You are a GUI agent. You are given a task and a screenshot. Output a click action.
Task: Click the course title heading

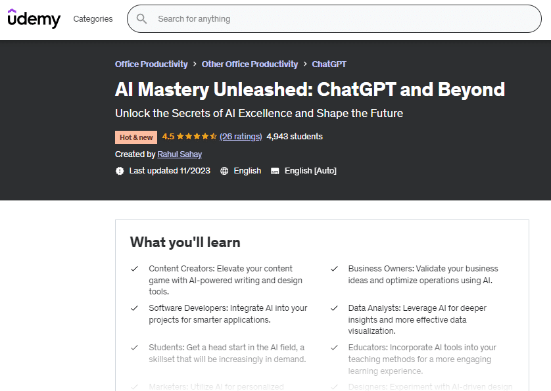tap(310, 89)
